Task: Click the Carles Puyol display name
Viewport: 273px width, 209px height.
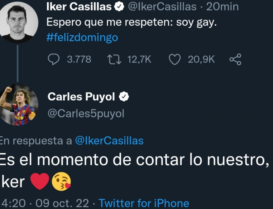Action: 81,97
